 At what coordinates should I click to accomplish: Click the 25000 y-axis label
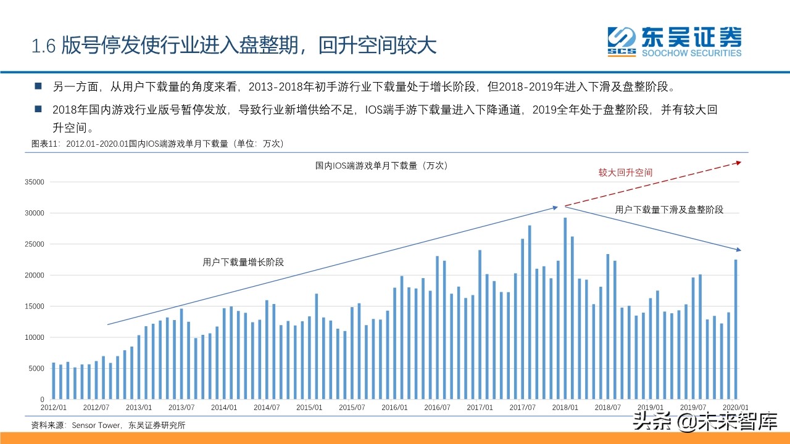pos(34,244)
